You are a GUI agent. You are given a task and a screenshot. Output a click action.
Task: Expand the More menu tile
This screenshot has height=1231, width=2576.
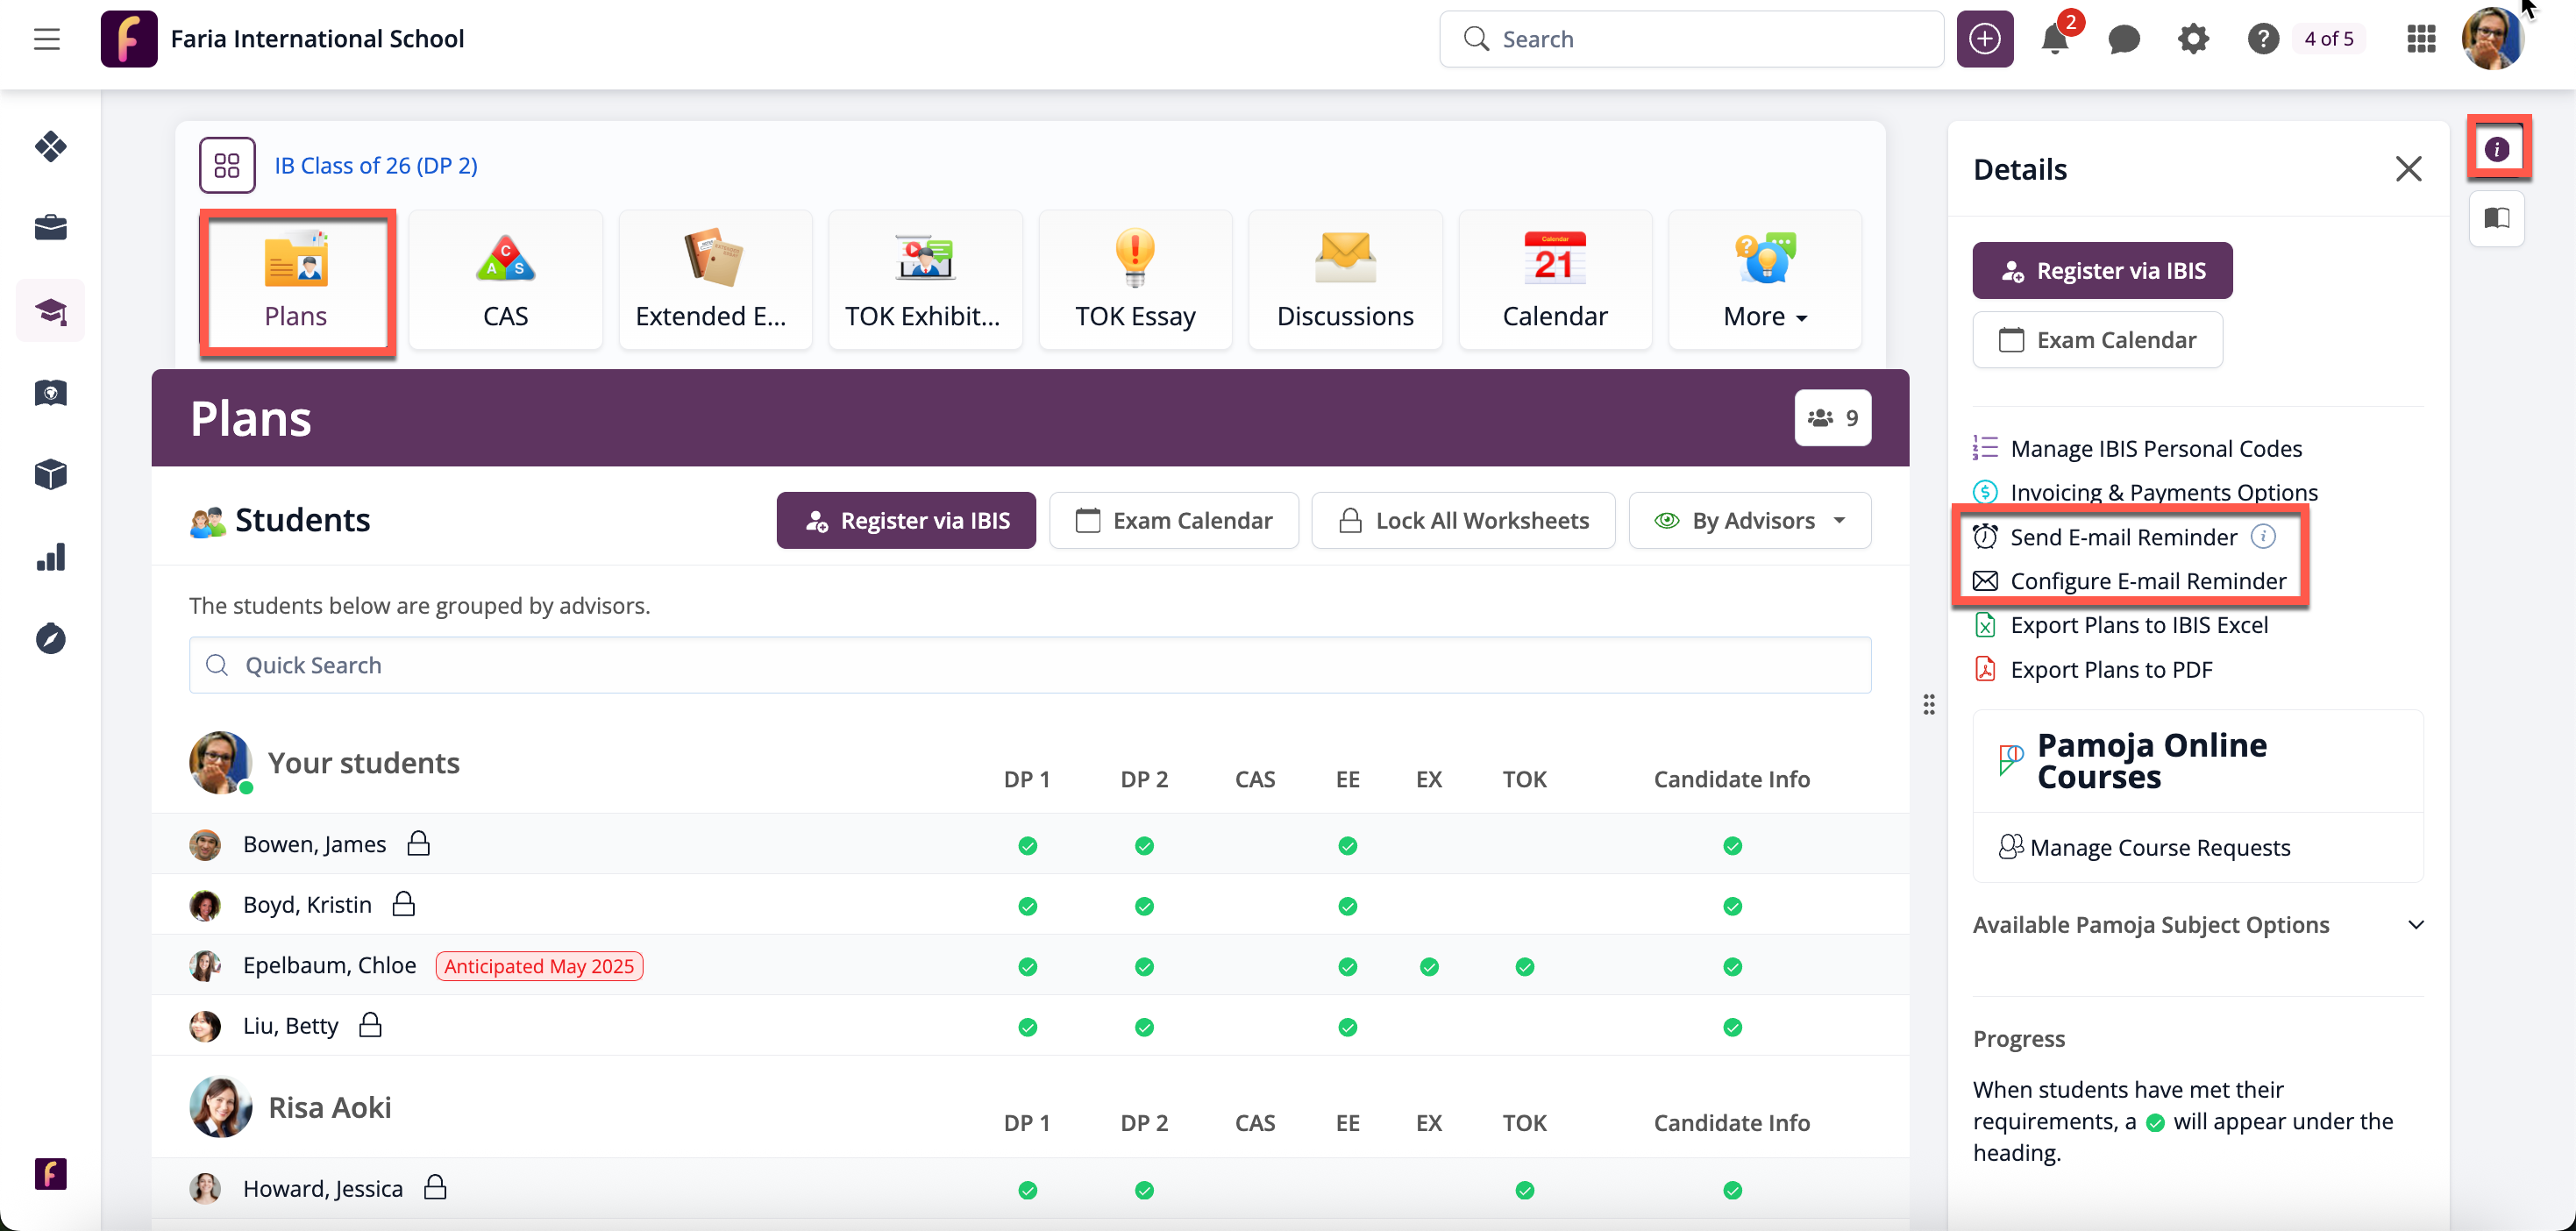1764,280
